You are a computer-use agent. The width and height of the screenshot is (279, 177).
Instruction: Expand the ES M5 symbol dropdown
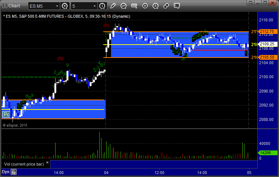click(x=57, y=6)
